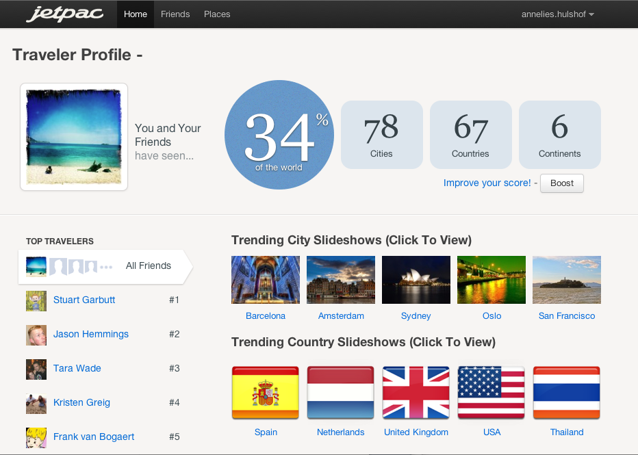Open the Netherlands flag slideshow
Screen dimensions: 638x455
[x=341, y=393]
